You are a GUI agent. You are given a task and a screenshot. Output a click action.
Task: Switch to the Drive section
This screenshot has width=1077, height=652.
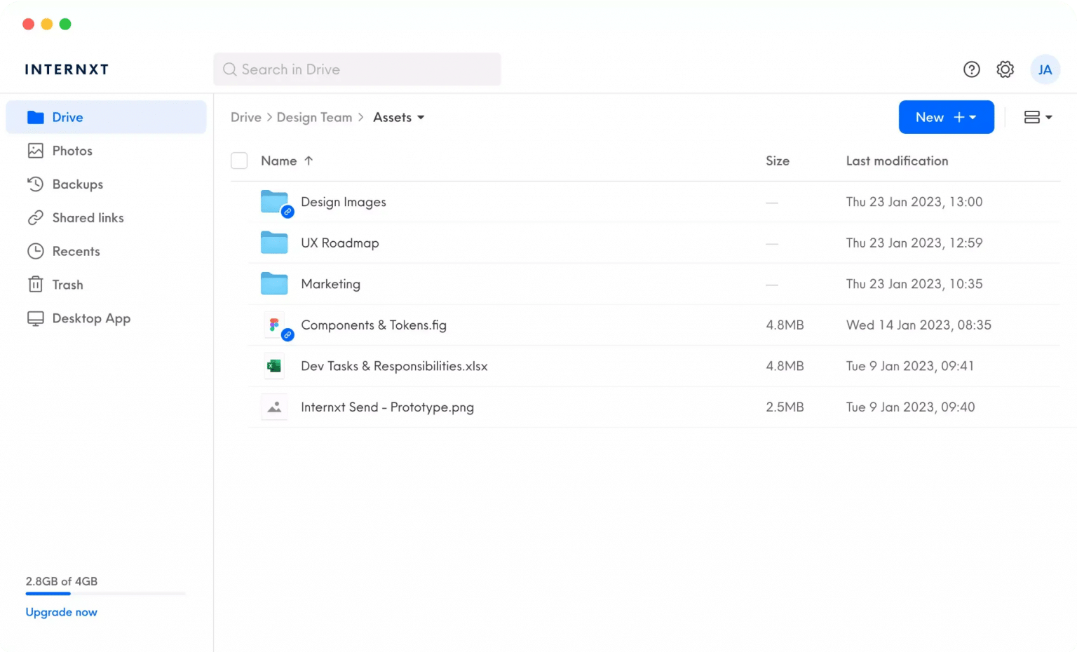67,117
